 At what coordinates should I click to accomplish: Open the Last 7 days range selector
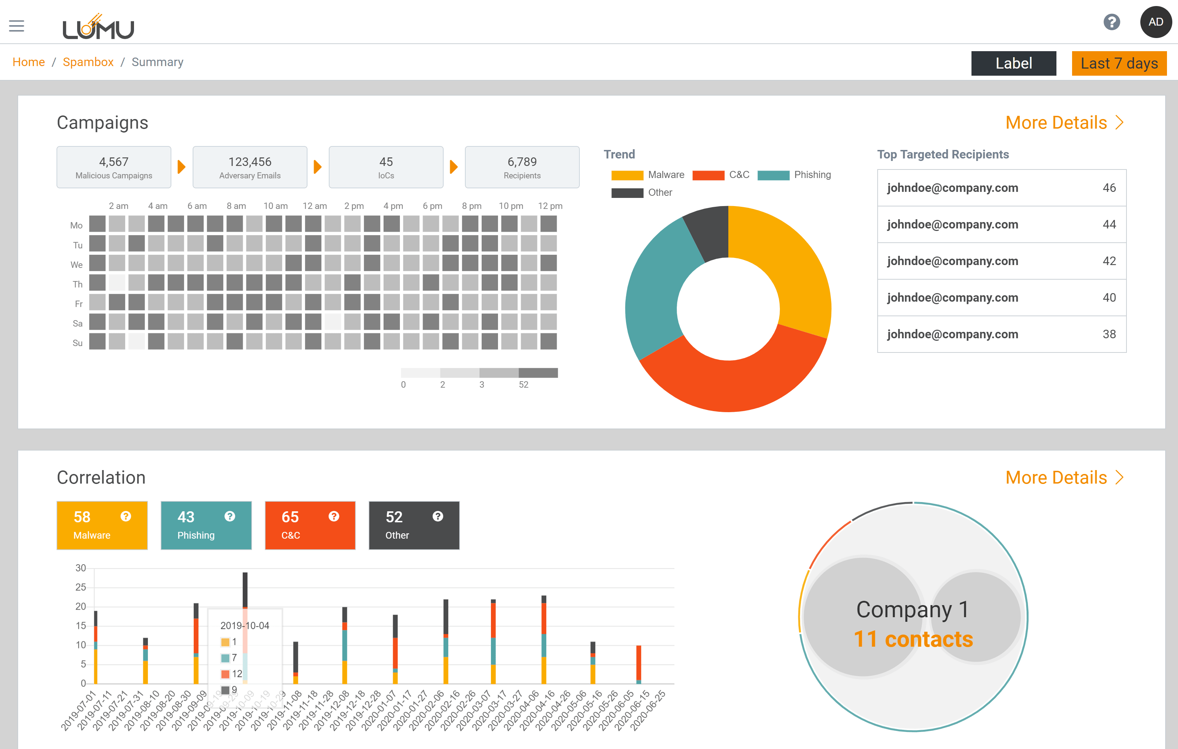(1119, 64)
